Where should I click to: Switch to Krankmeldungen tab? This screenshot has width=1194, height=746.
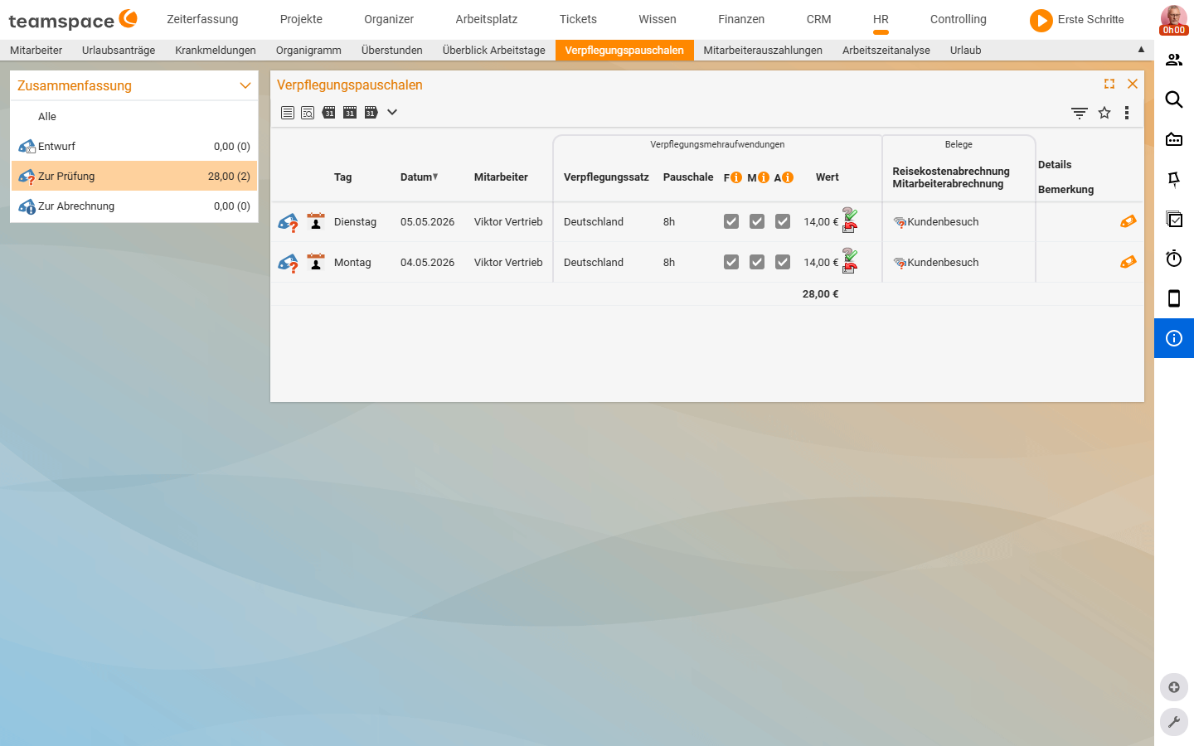pyautogui.click(x=216, y=51)
